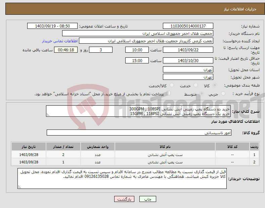Viewport: 265px width, 208px height.
Task: Click the resize handle of description box
Action: tap(48, 115)
